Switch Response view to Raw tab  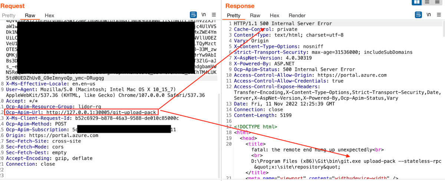point(255,16)
